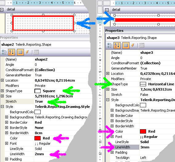
Task: Click shape2 LineWidth value 2mm
Action: coord(39,154)
